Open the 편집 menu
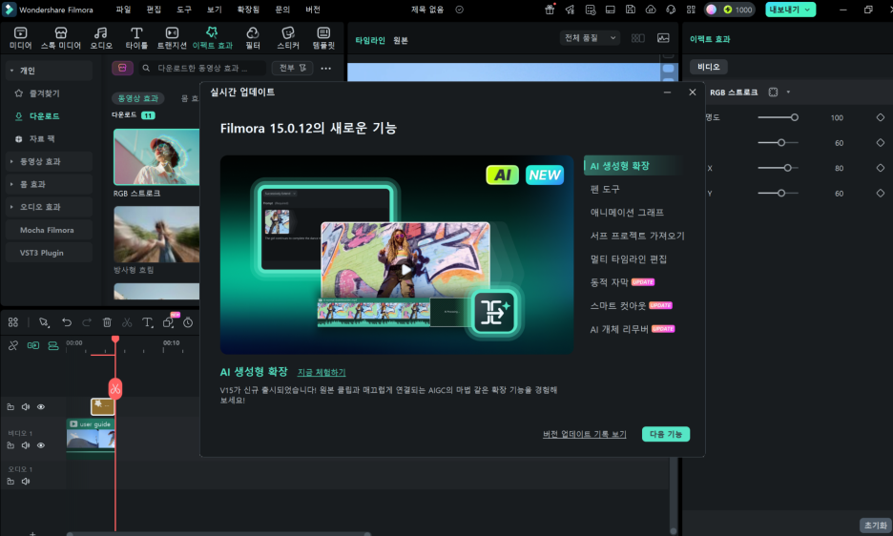This screenshot has height=536, width=893. [x=154, y=10]
